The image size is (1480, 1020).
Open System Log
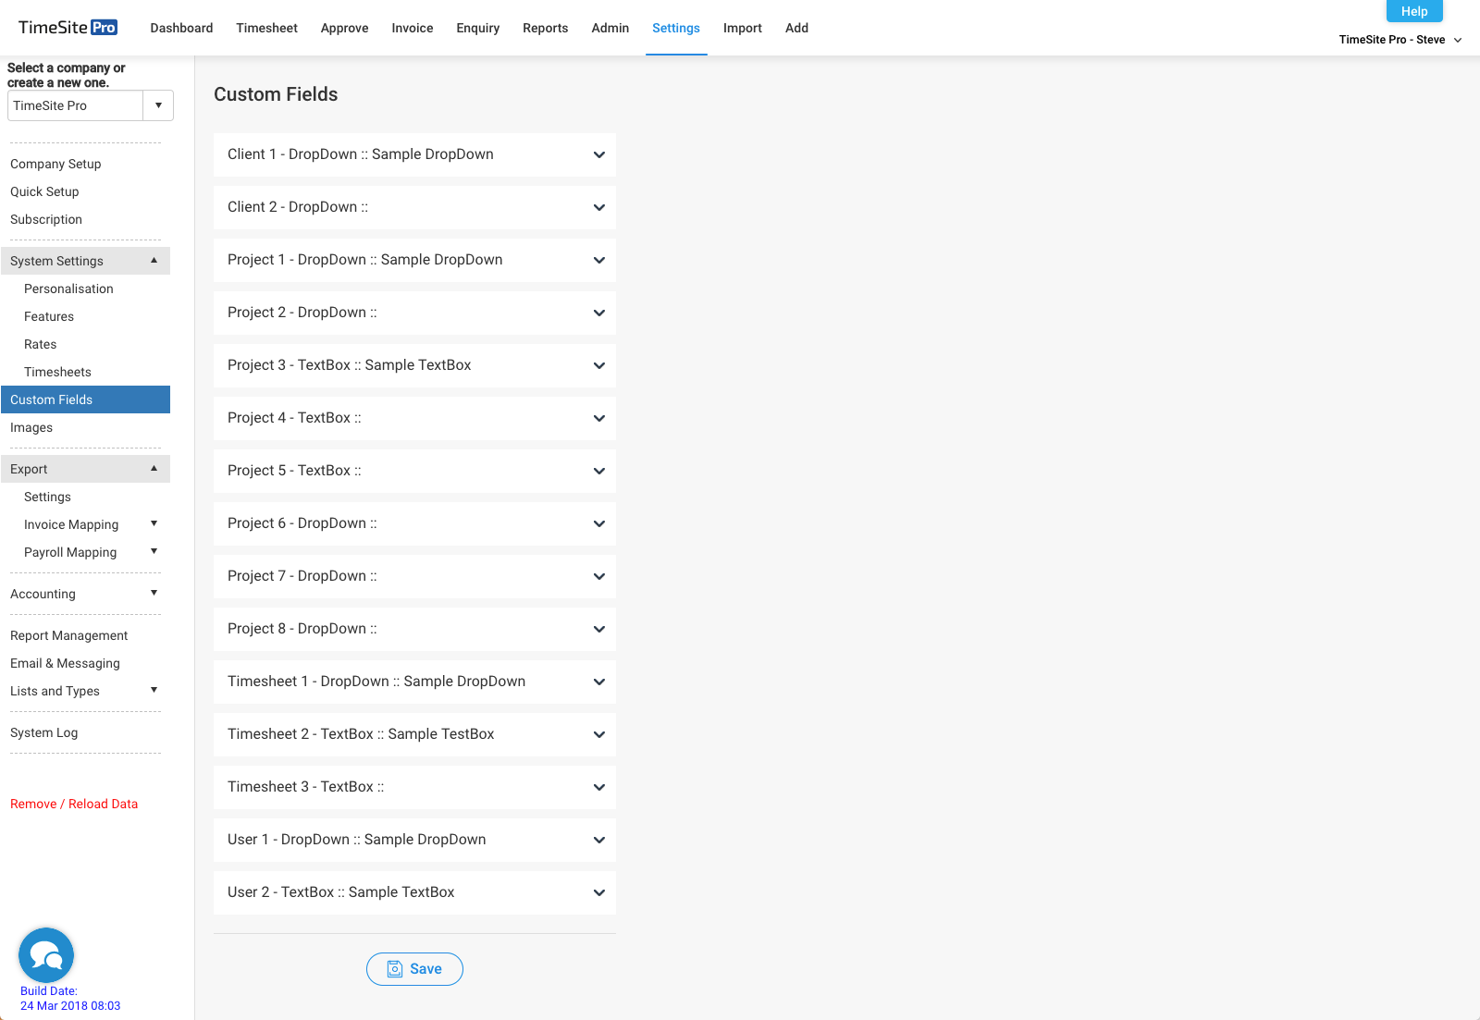pyautogui.click(x=44, y=732)
